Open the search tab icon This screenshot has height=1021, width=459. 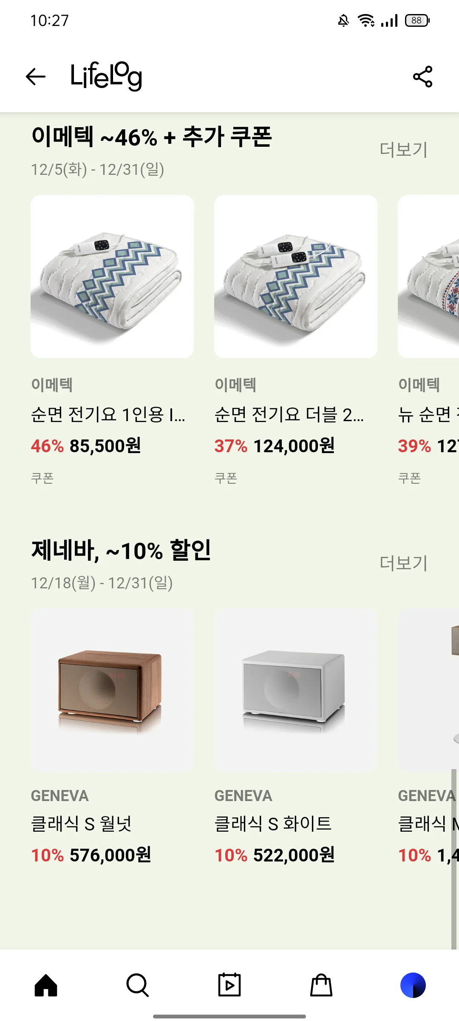point(138,985)
